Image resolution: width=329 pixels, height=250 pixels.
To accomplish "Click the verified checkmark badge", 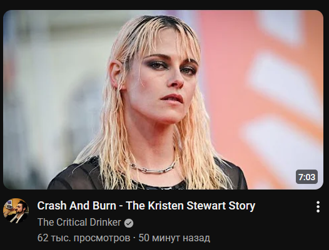I will coord(129,223).
